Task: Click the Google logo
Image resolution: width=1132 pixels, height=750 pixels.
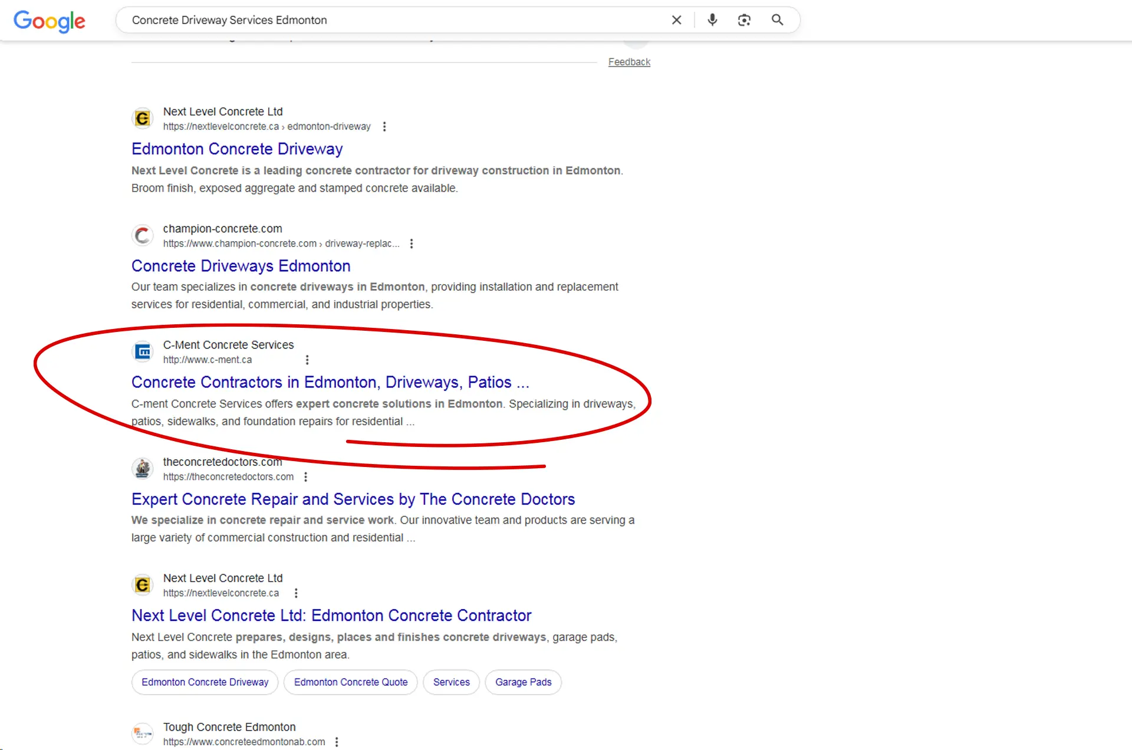Action: (50, 21)
